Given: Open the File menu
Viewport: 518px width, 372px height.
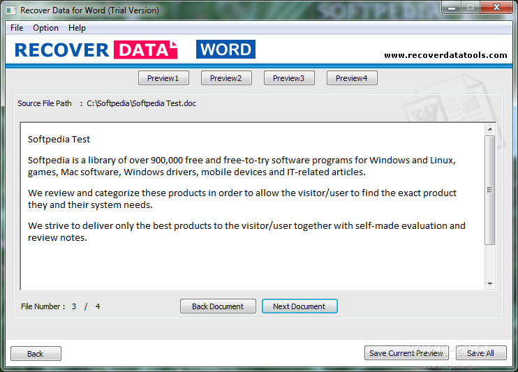Looking at the screenshot, I should pyautogui.click(x=17, y=28).
